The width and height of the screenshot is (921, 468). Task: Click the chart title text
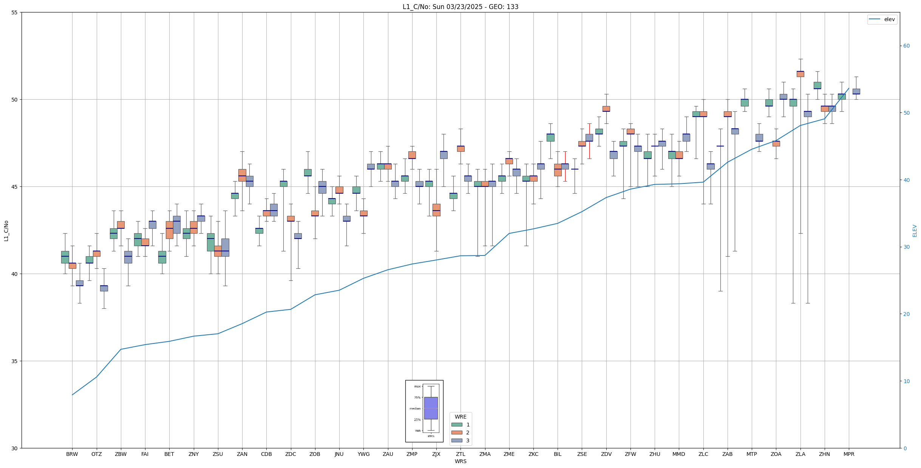[460, 7]
